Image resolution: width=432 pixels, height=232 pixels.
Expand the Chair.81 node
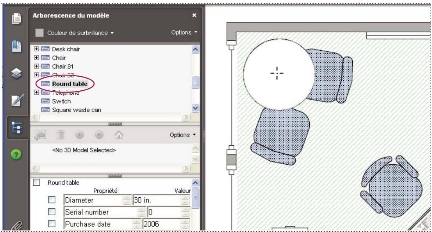37,66
